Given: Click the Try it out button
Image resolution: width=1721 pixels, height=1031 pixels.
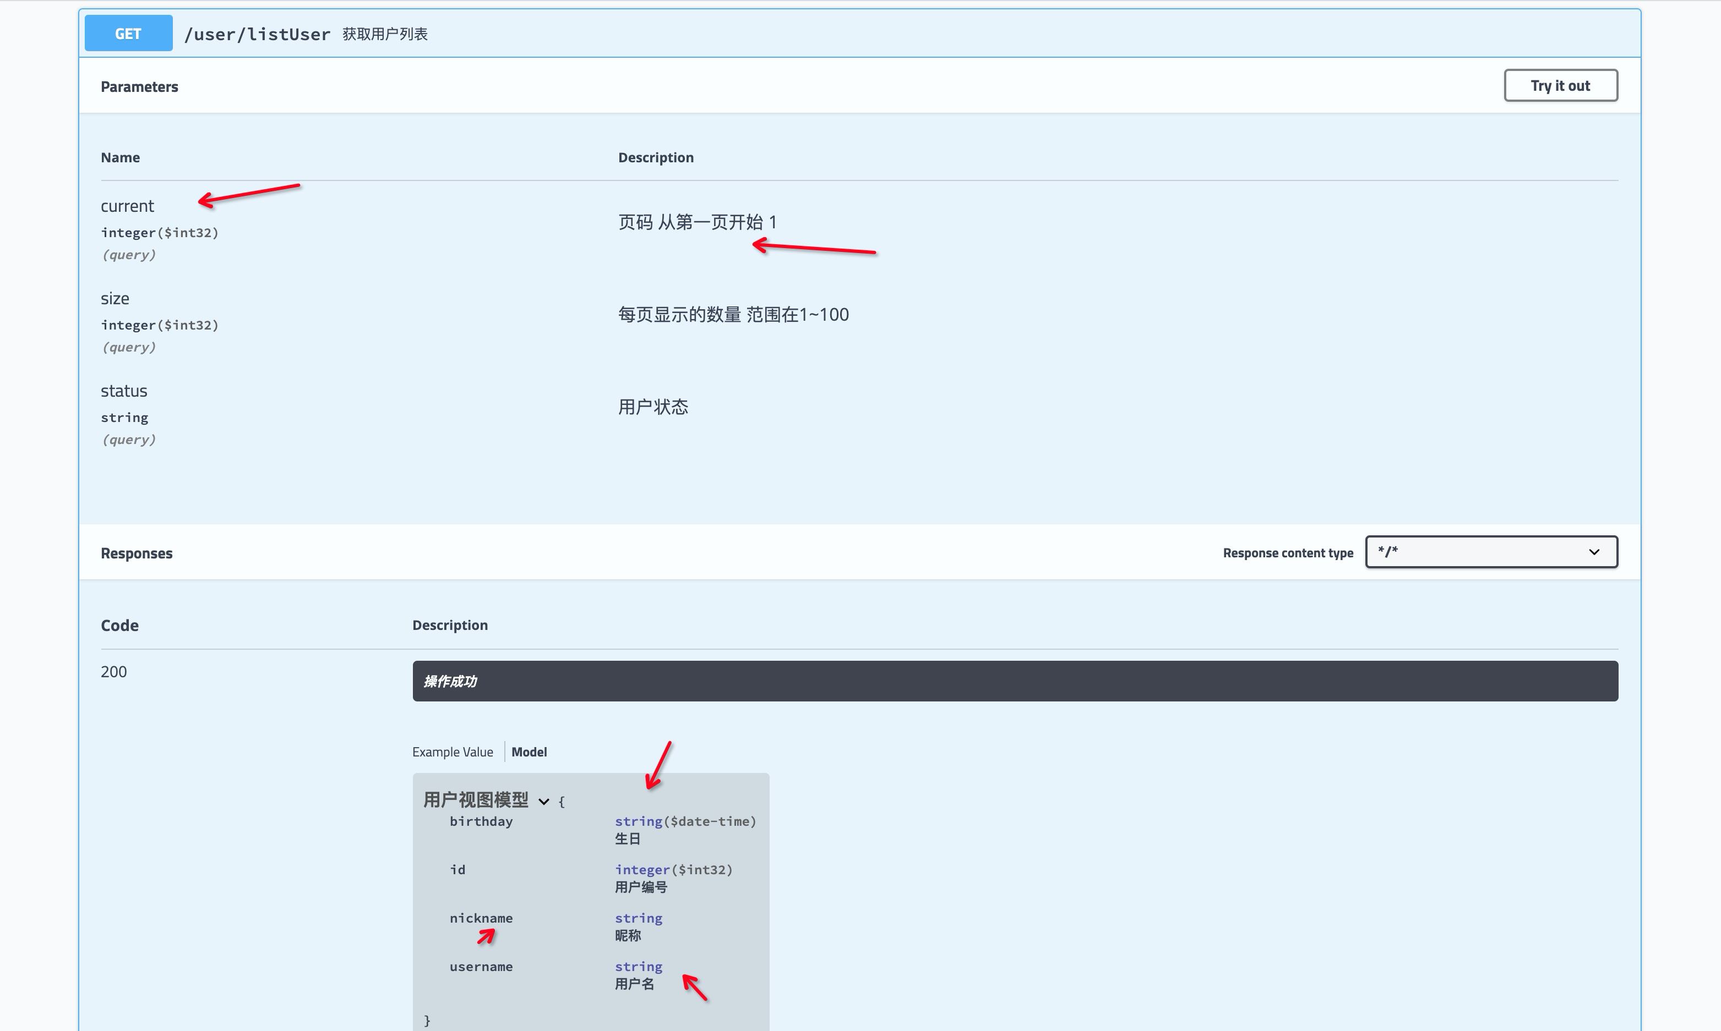Looking at the screenshot, I should point(1560,85).
